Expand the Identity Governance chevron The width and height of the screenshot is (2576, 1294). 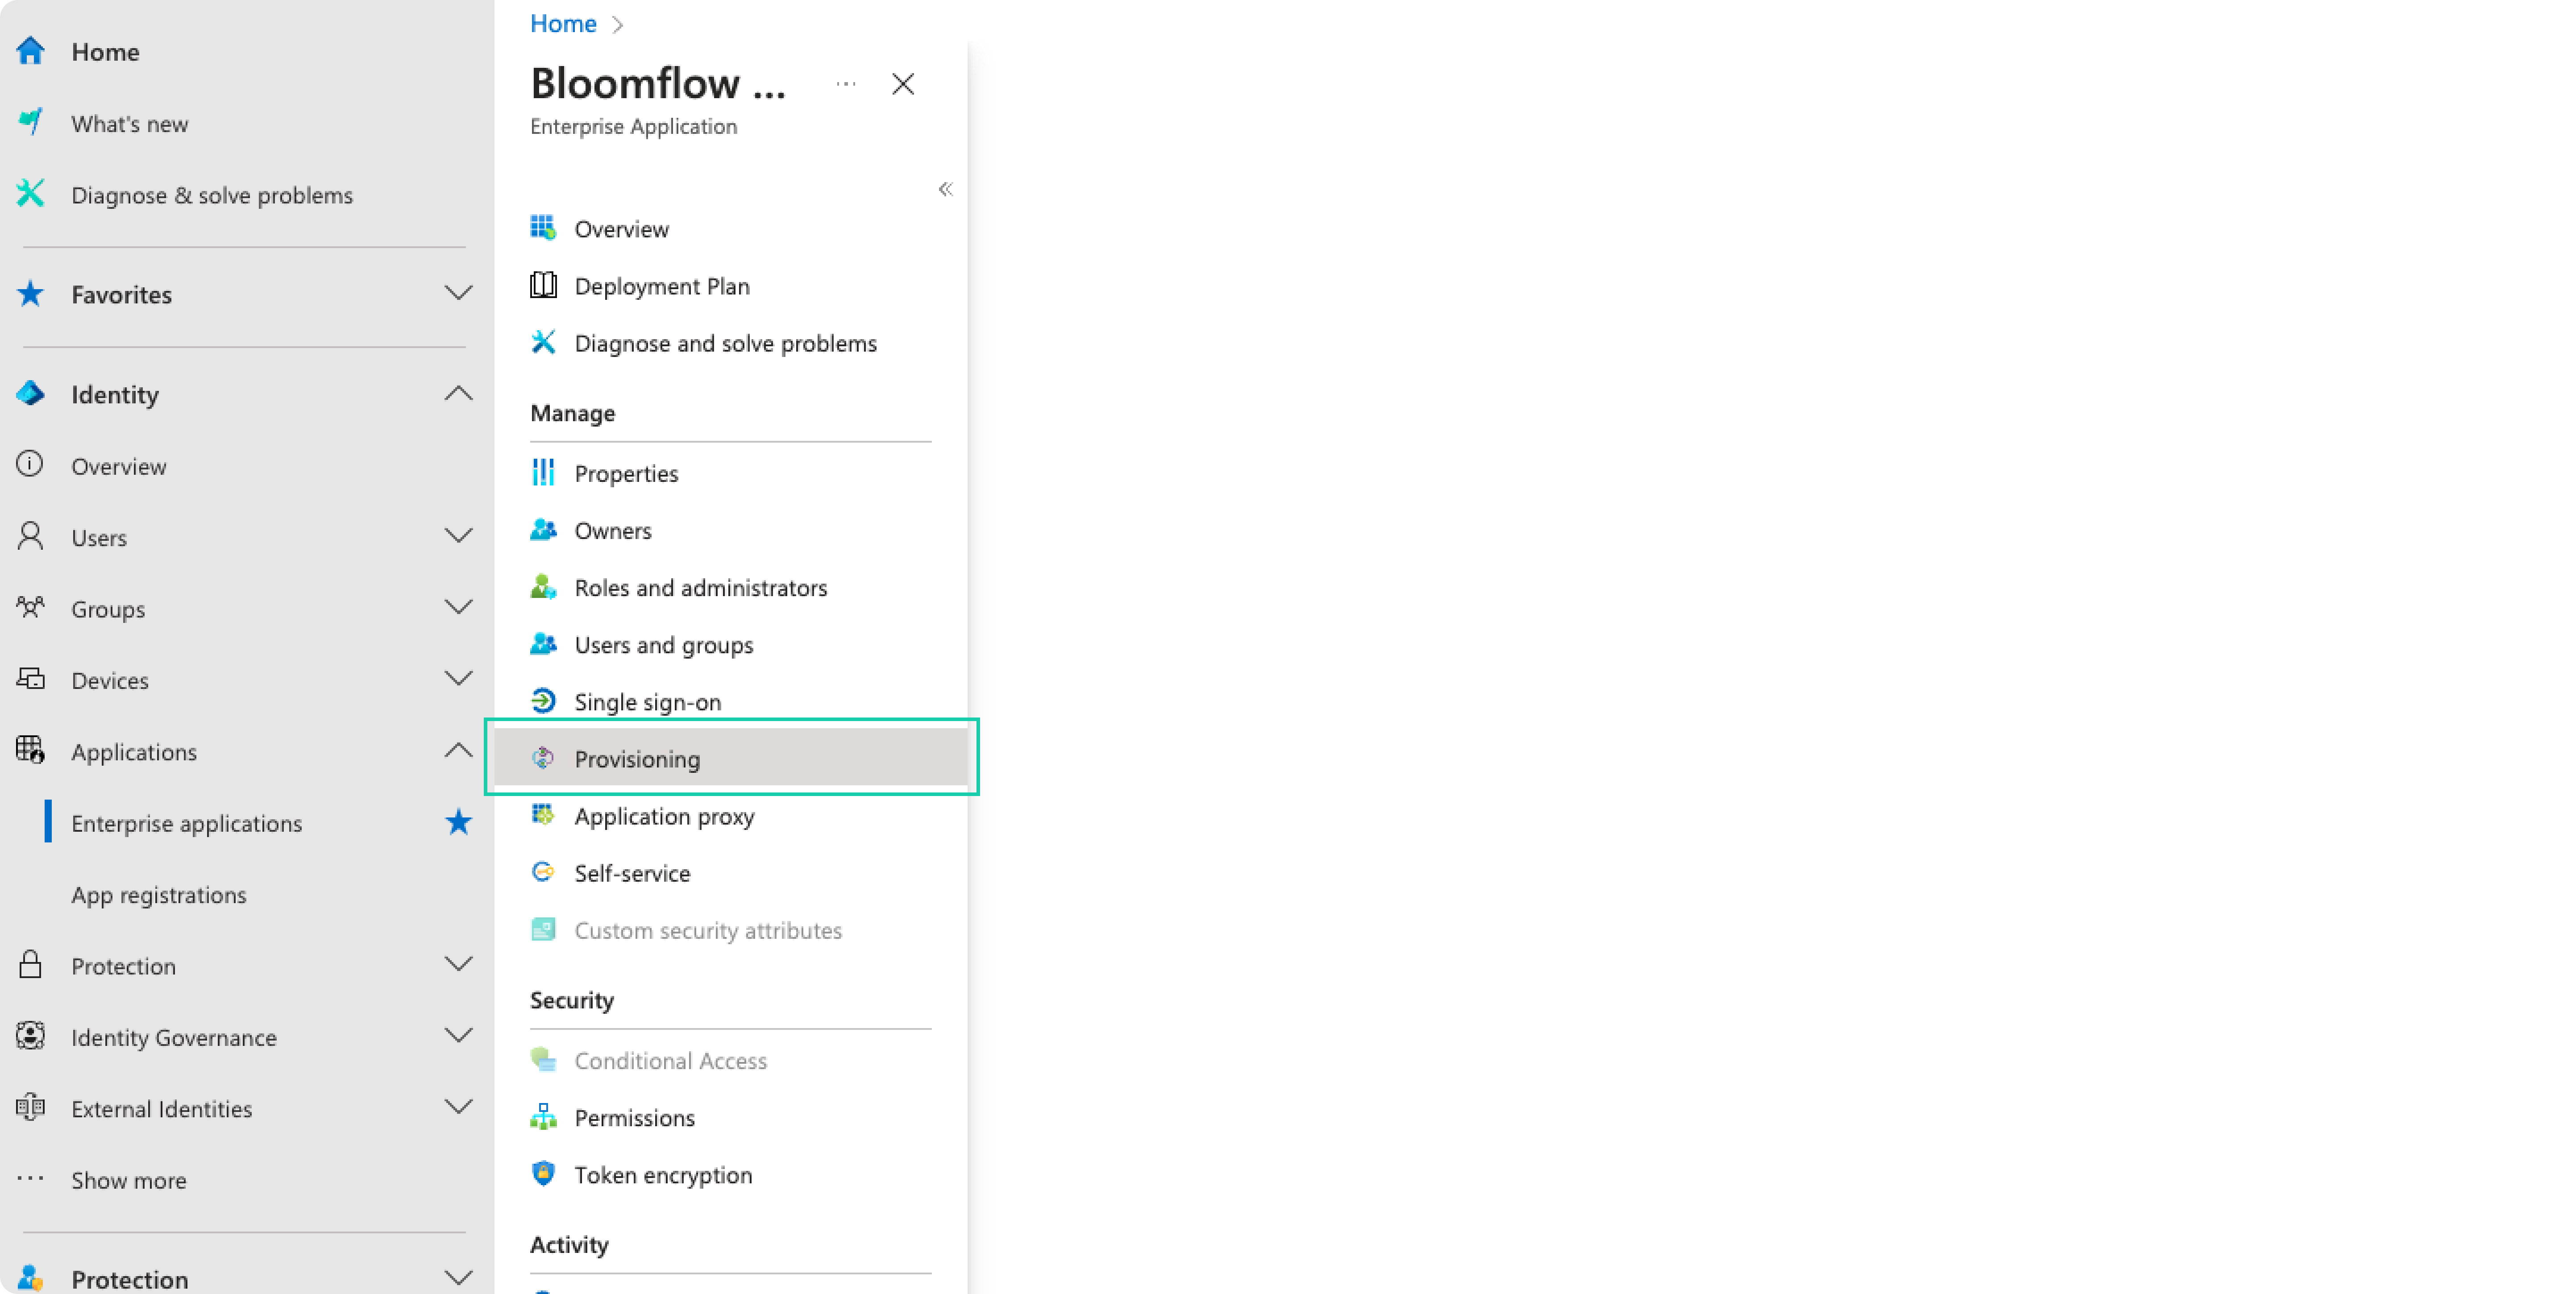[458, 1036]
